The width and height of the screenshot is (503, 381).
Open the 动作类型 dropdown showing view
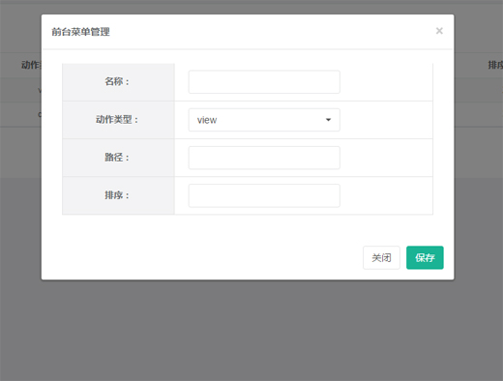(x=264, y=120)
